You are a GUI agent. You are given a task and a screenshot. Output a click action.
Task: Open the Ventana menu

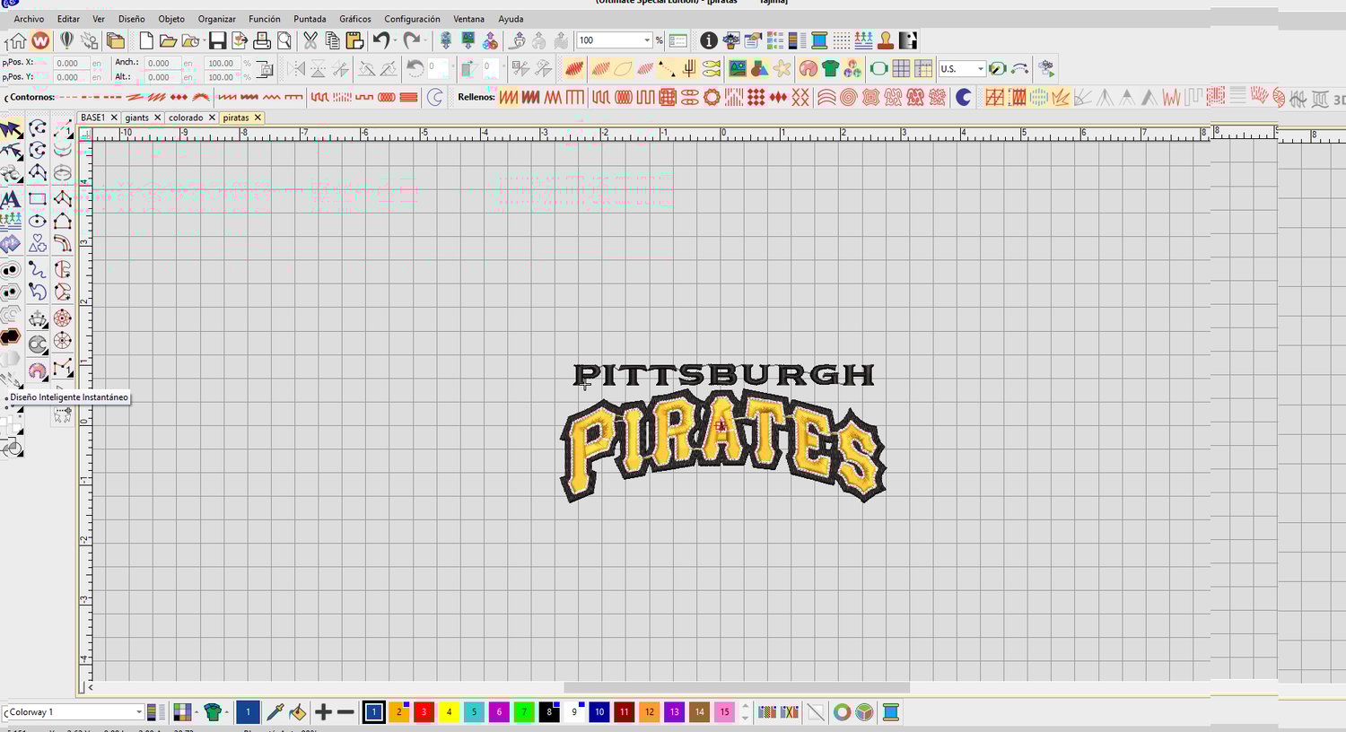click(x=468, y=19)
